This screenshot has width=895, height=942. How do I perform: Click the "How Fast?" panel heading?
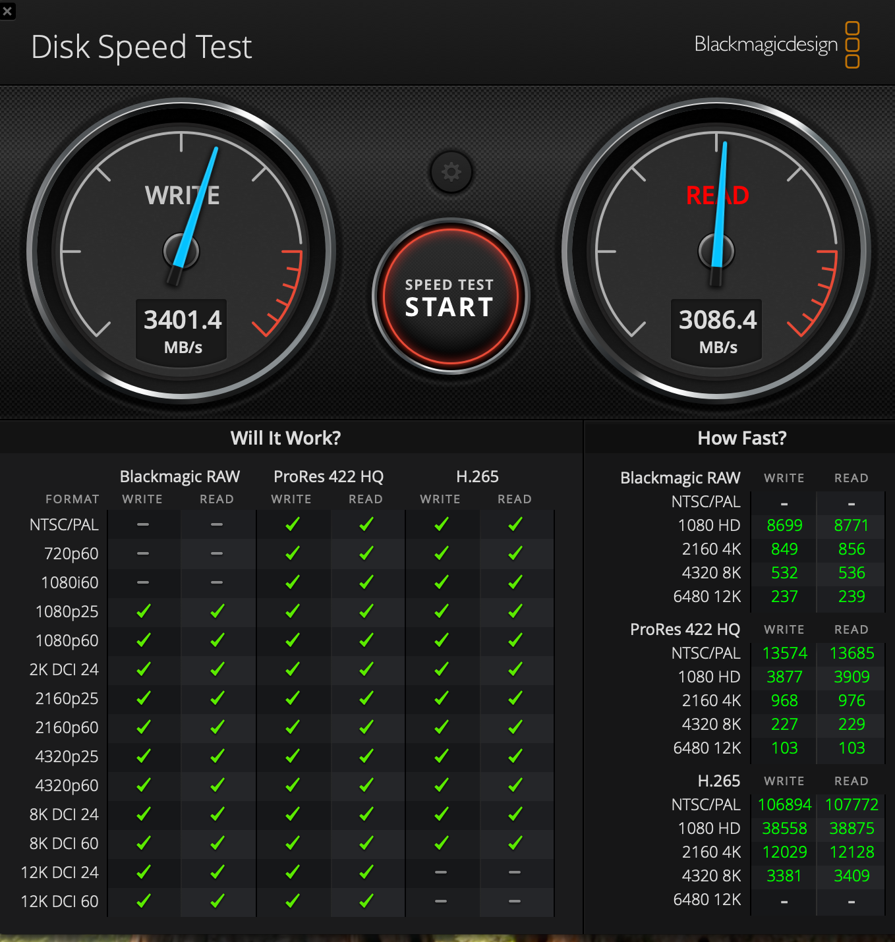742,438
